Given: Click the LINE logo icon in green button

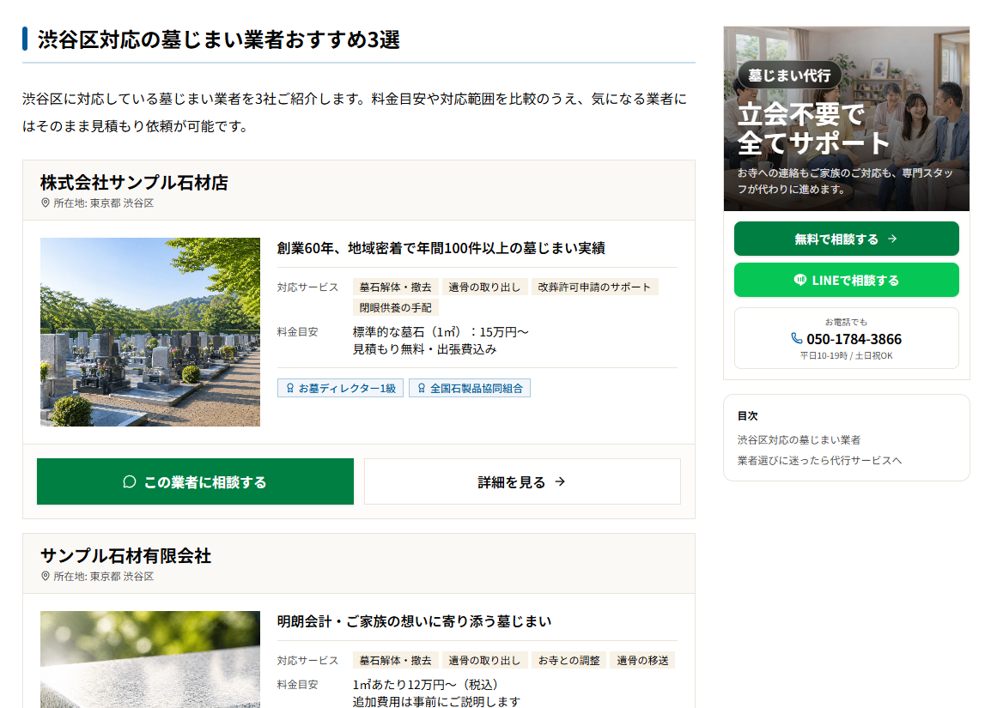Looking at the screenshot, I should (799, 280).
